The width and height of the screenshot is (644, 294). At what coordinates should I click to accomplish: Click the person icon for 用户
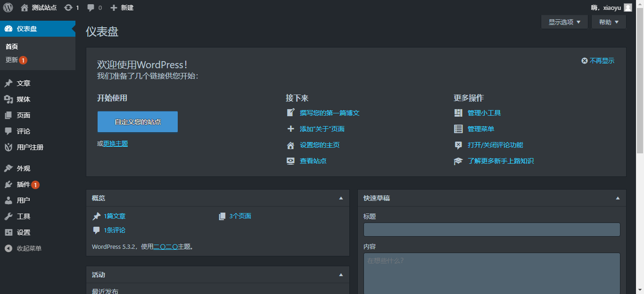pos(8,200)
